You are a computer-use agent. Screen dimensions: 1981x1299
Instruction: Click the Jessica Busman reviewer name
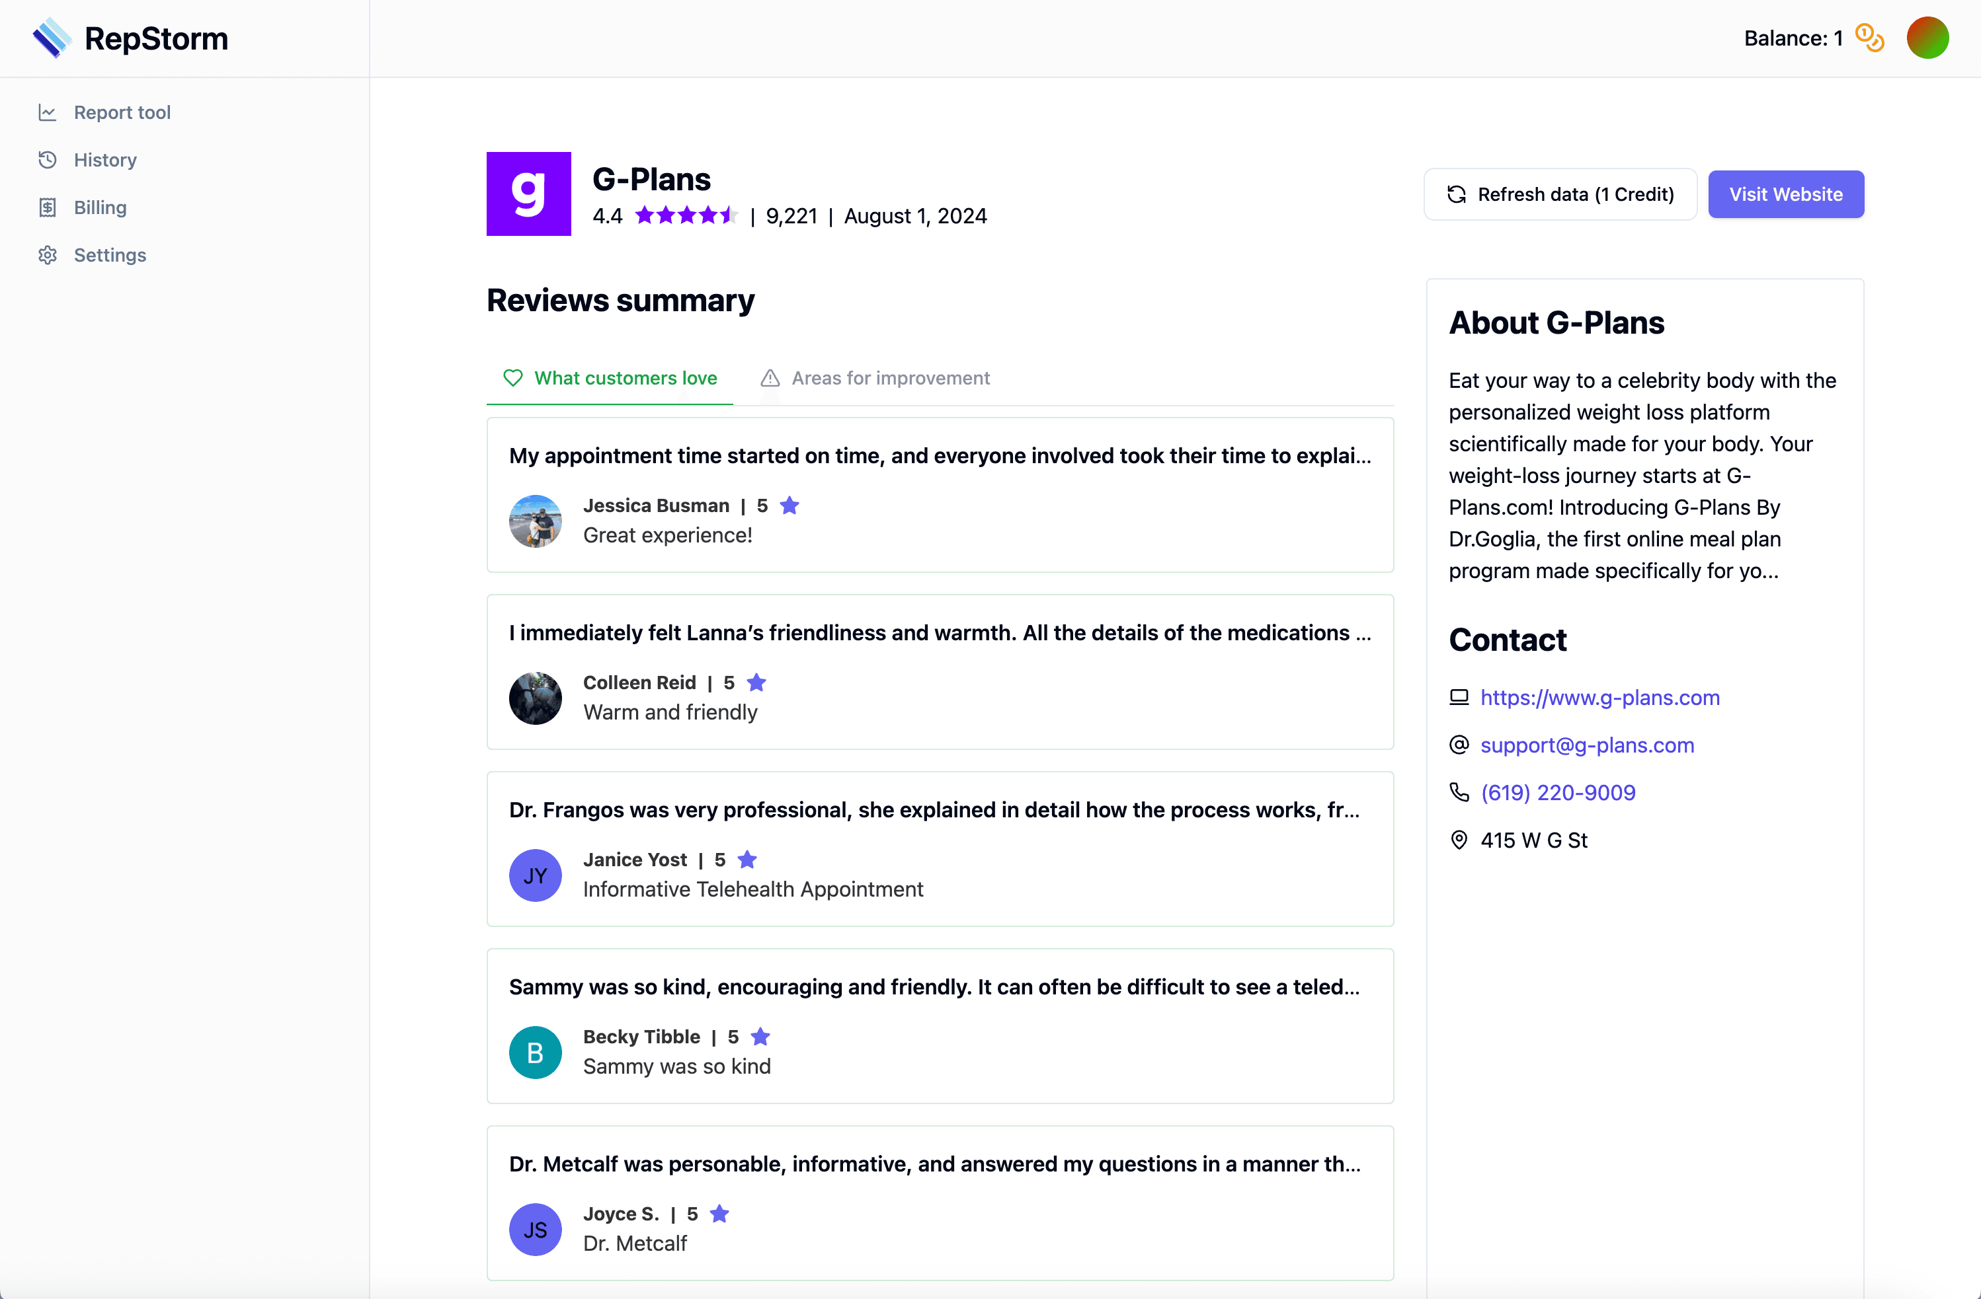(x=656, y=505)
